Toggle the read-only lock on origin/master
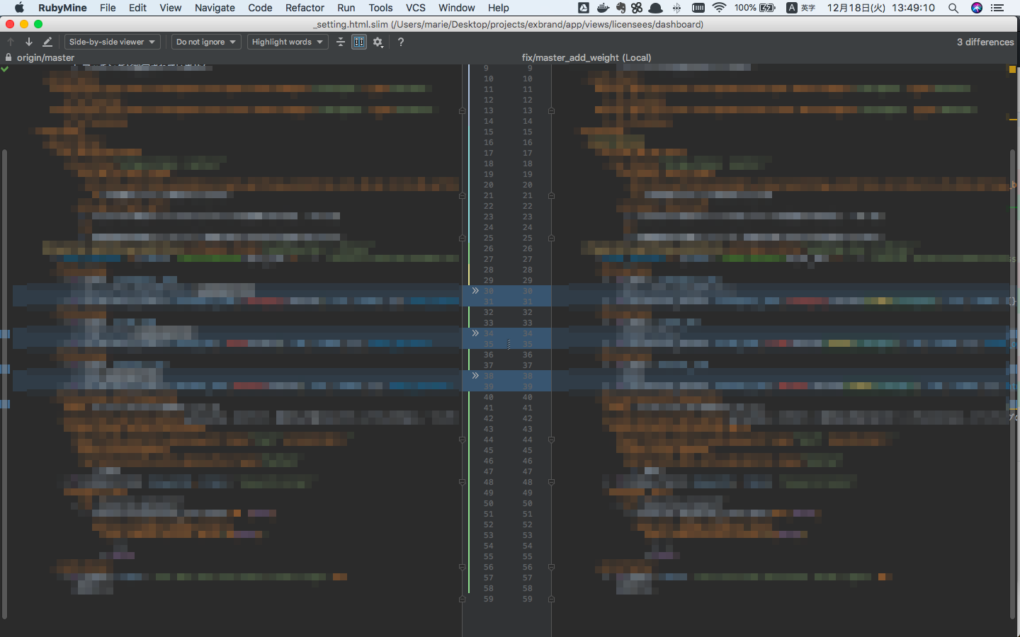This screenshot has width=1020, height=637. coord(8,57)
